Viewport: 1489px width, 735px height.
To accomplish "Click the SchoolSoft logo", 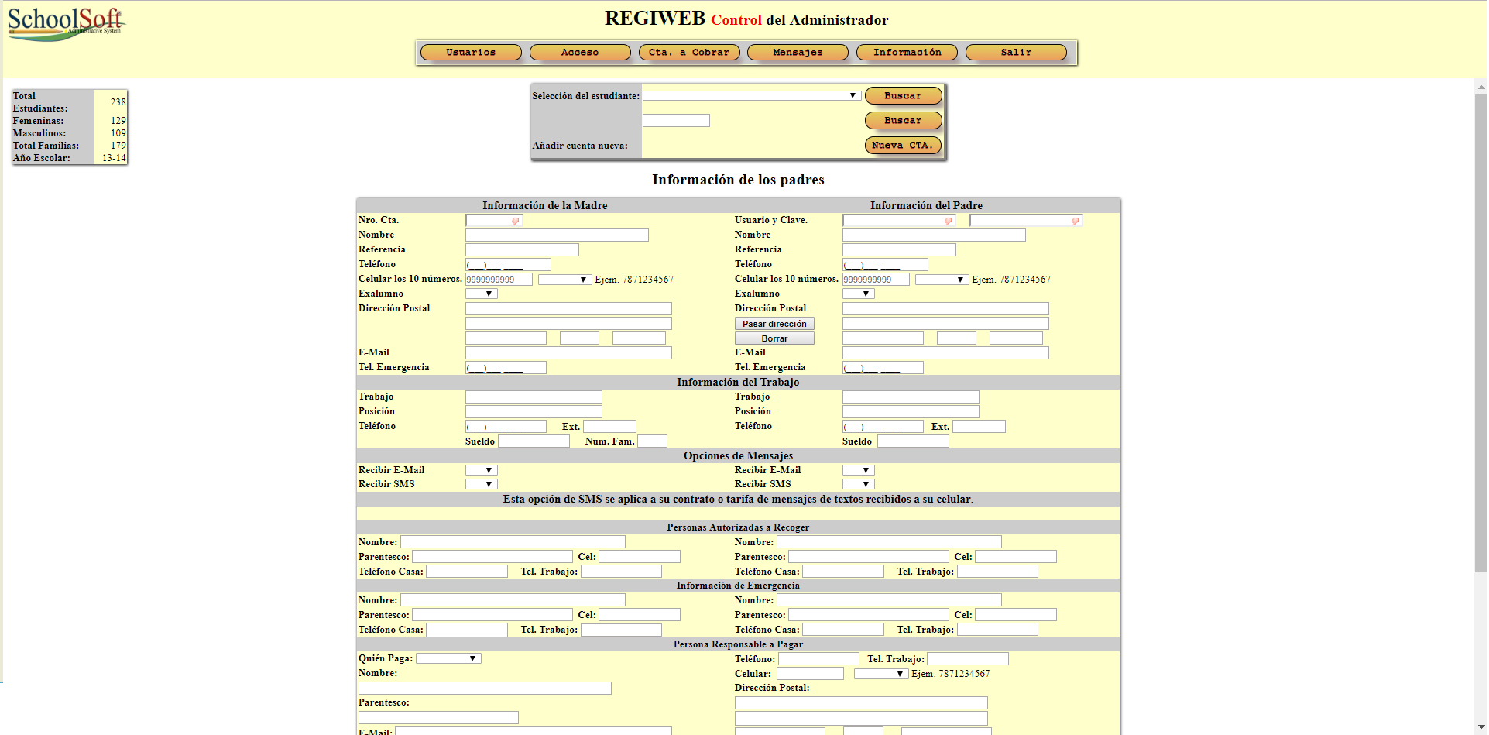I will tap(67, 24).
